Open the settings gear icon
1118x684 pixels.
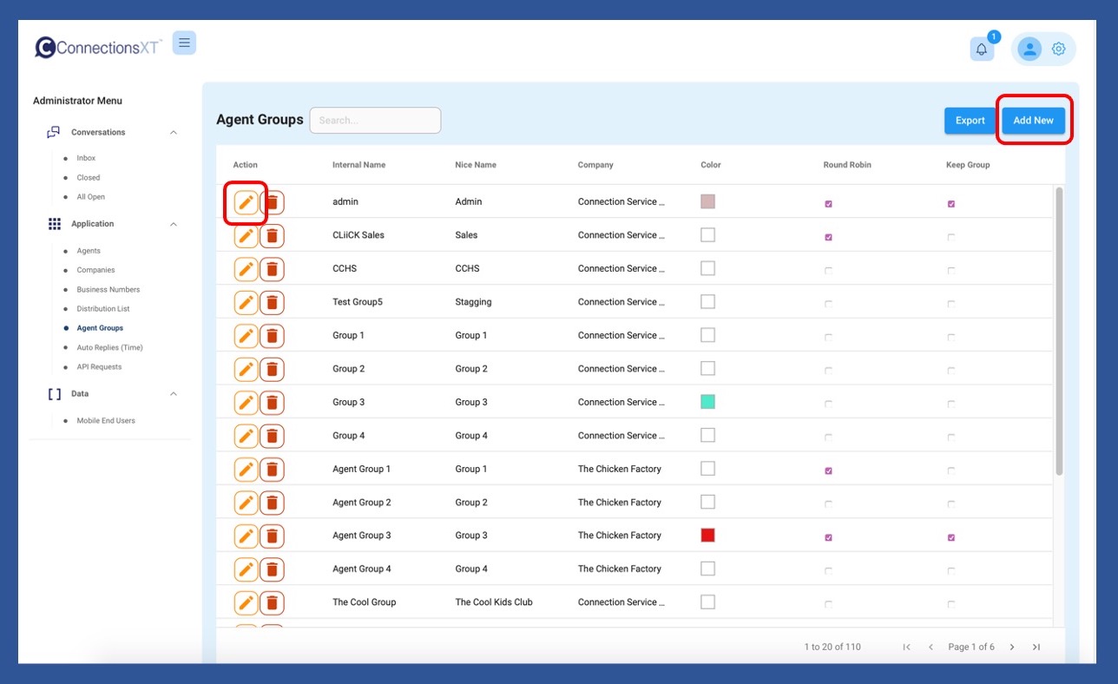click(x=1058, y=49)
